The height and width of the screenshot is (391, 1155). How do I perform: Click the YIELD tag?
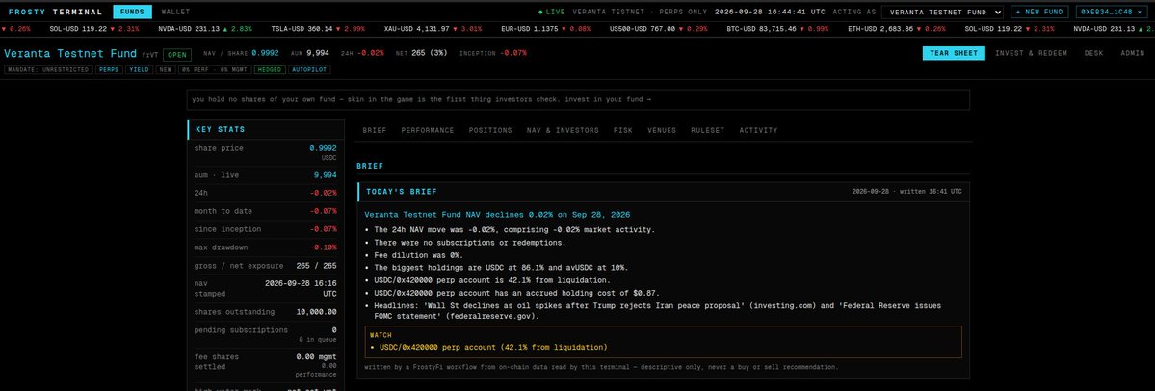click(x=138, y=70)
